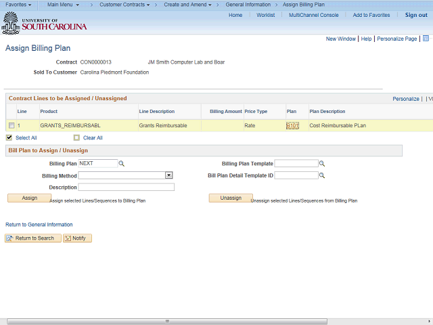Tick the checkbox for contract line 1

(12, 125)
